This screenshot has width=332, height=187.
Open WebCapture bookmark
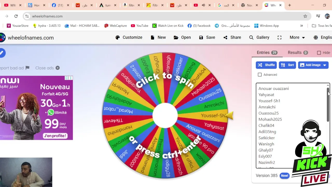115,26
